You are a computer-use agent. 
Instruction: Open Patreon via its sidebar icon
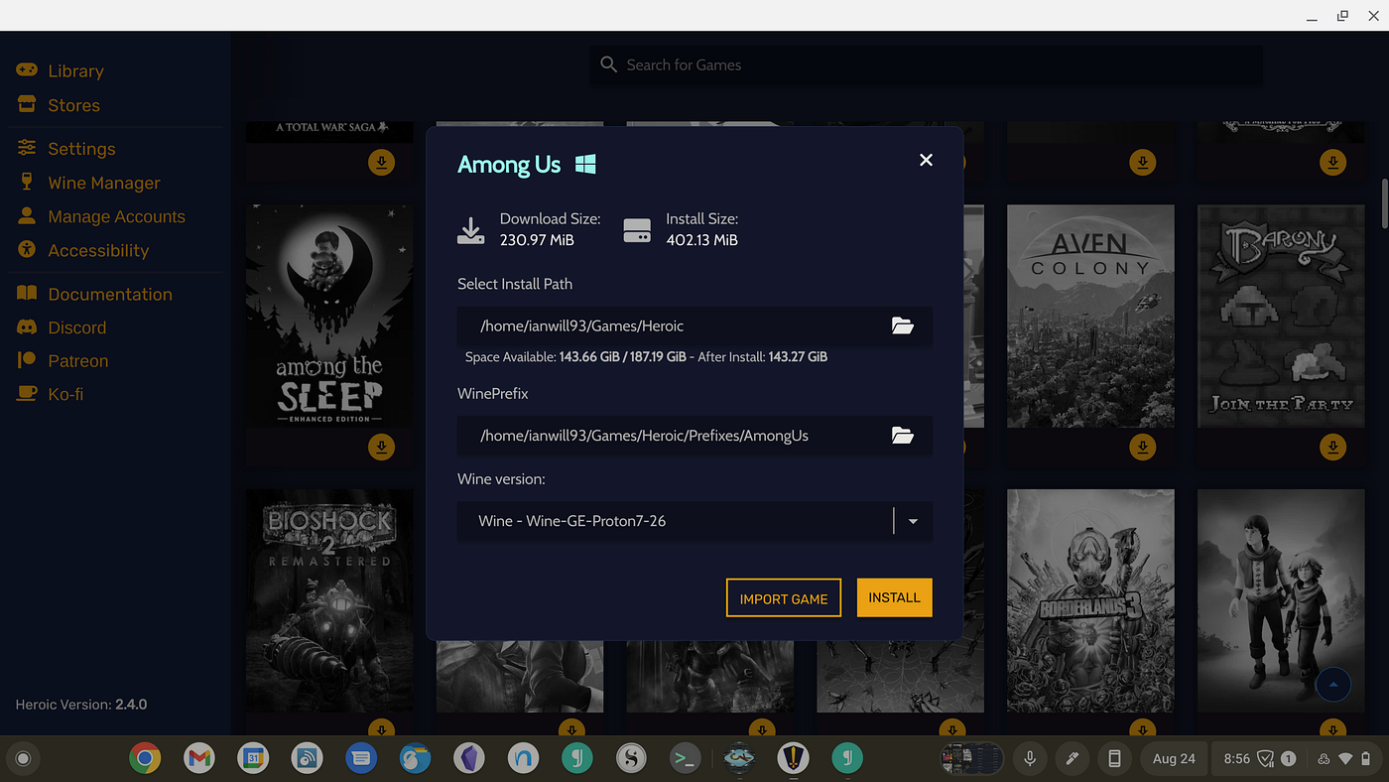coord(26,360)
